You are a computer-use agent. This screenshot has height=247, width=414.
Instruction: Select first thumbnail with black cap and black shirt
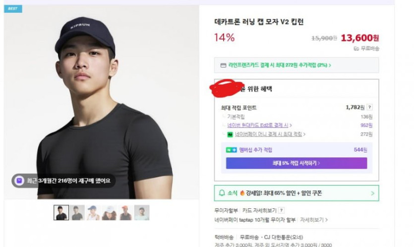pyautogui.click(x=61, y=212)
